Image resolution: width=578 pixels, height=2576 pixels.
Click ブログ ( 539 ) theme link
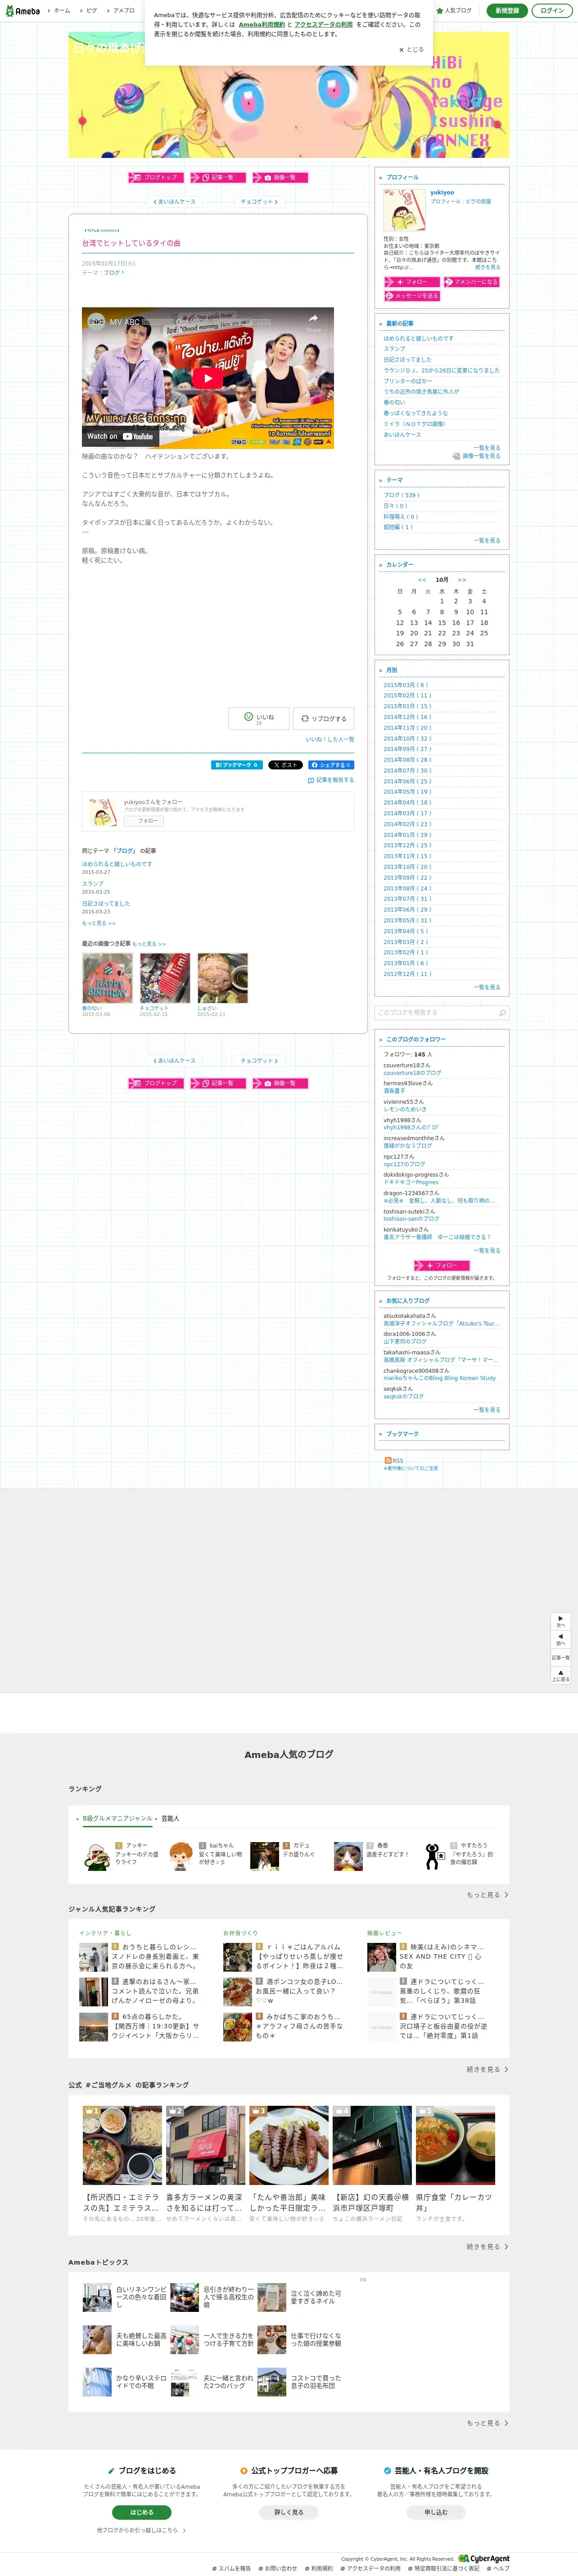[x=401, y=495]
